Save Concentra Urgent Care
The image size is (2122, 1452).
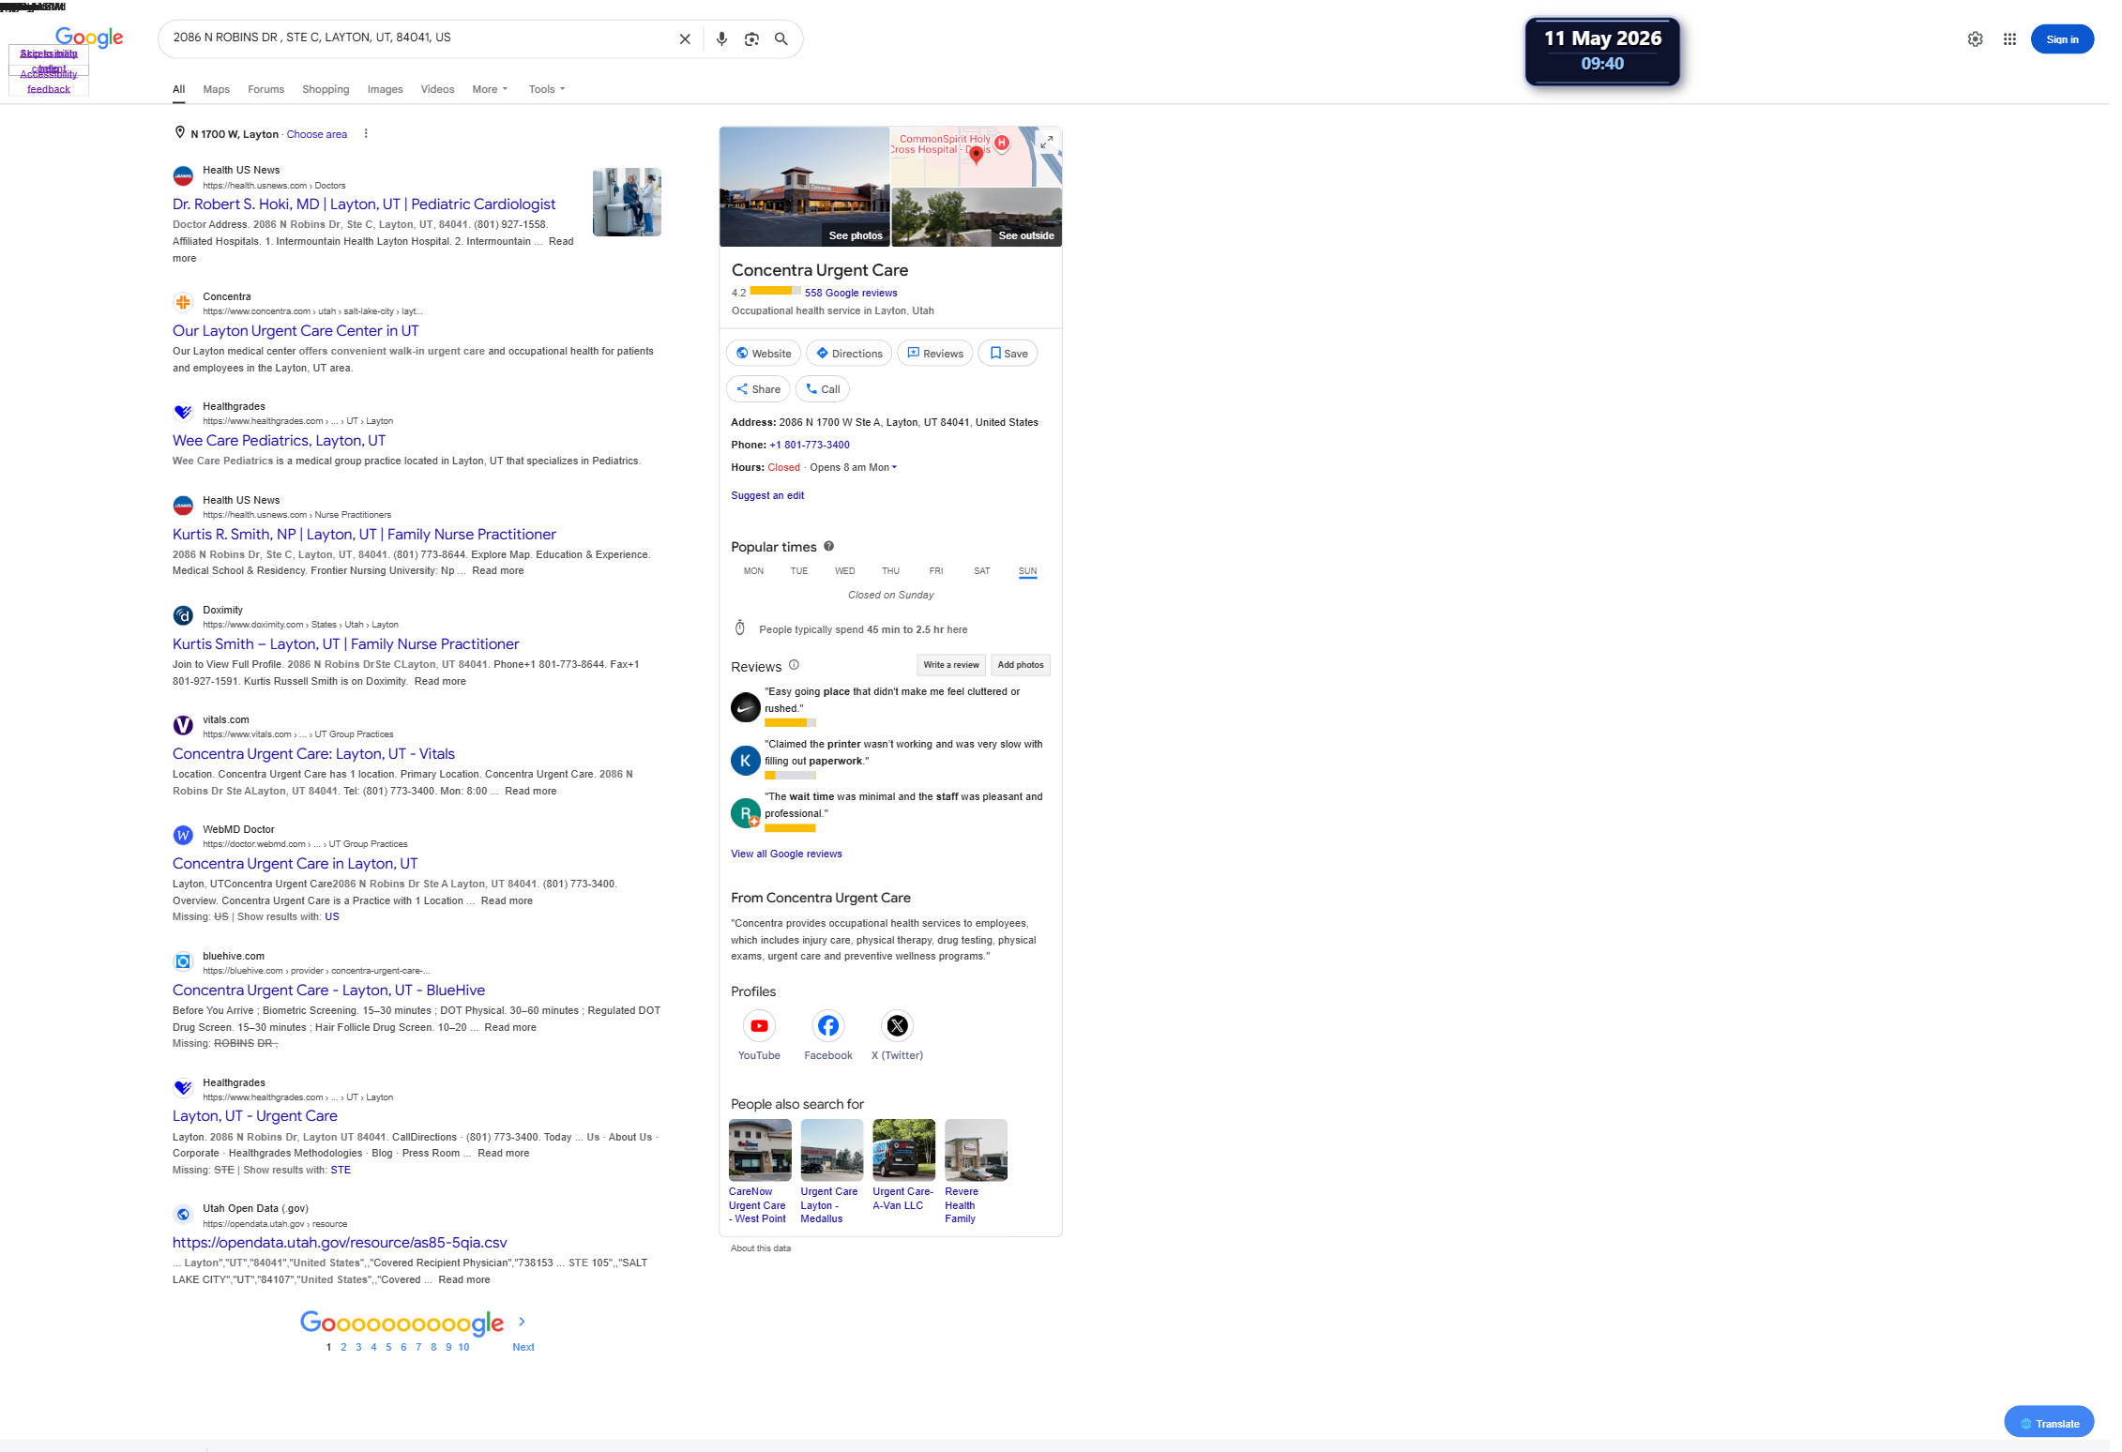[1008, 354]
